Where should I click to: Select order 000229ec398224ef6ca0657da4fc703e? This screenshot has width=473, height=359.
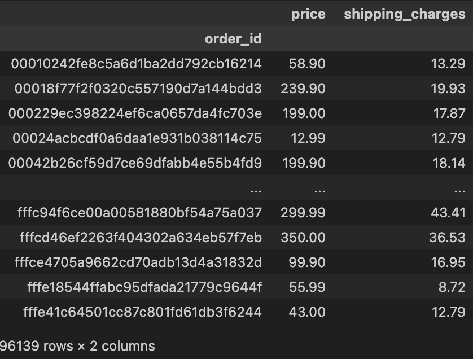point(135,113)
